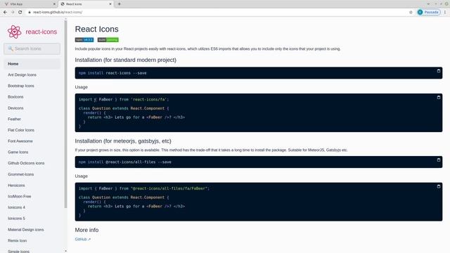Viewport: 450px width, 253px height.
Task: Close the Vite App tab
Action: (54, 4)
